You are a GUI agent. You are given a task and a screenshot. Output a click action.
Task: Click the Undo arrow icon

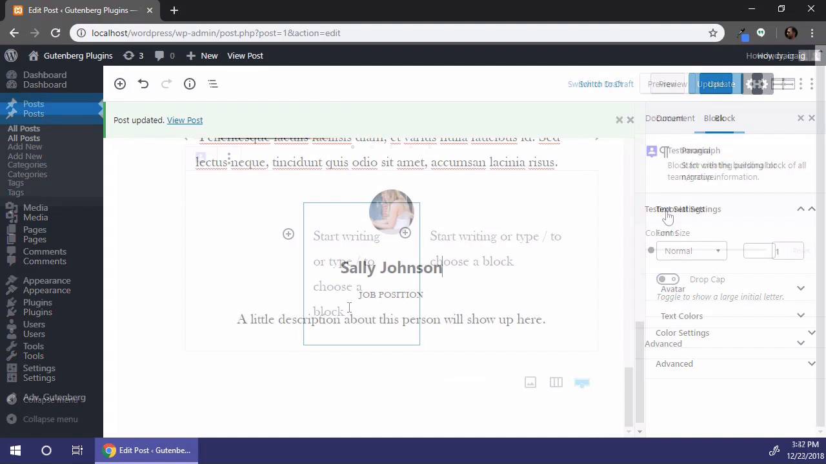(x=143, y=84)
